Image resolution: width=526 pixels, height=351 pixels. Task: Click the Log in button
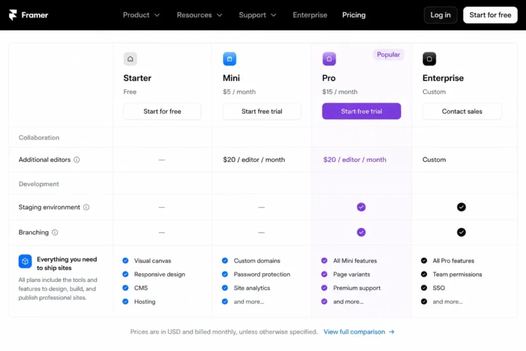coord(440,15)
